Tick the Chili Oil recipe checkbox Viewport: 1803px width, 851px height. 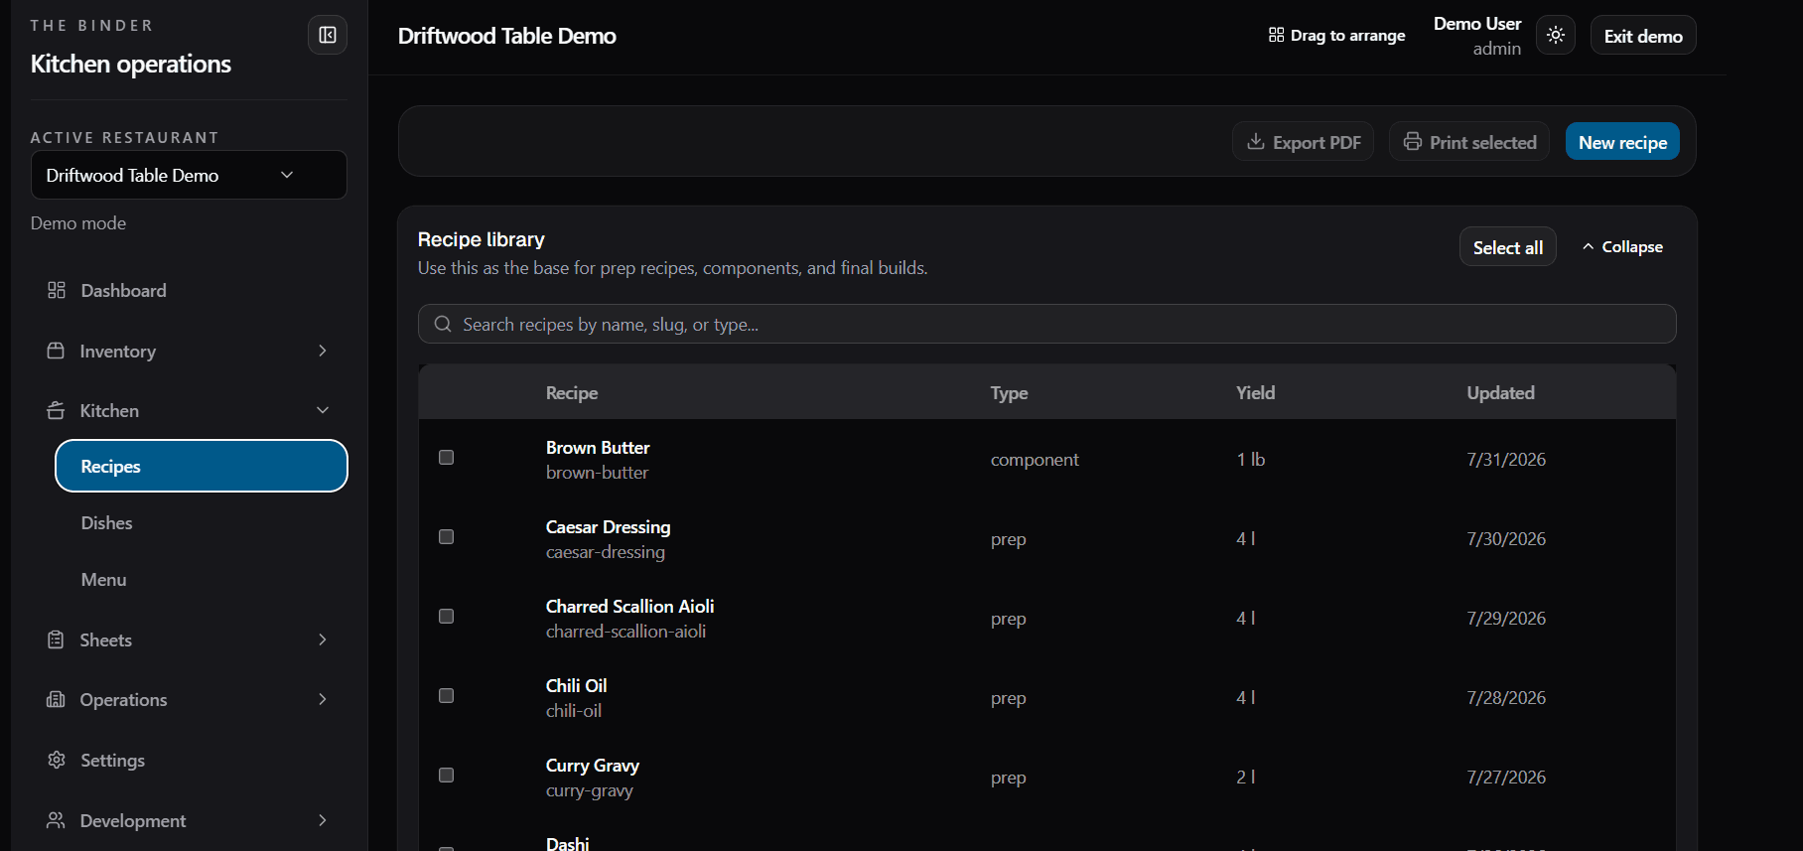pos(447,696)
